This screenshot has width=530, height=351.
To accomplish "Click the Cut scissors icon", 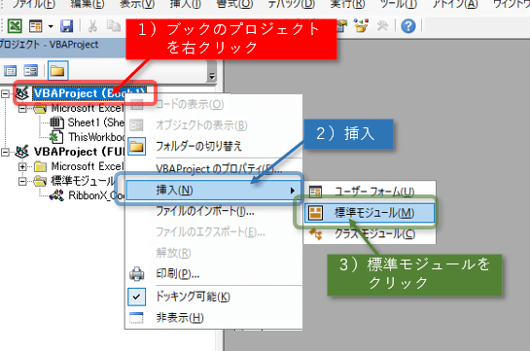I will (x=92, y=26).
